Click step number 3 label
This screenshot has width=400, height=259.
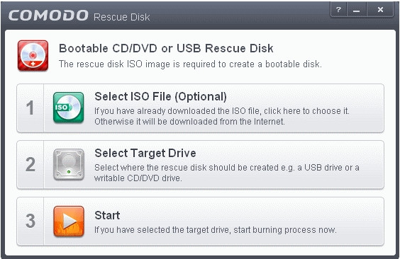[x=30, y=221]
